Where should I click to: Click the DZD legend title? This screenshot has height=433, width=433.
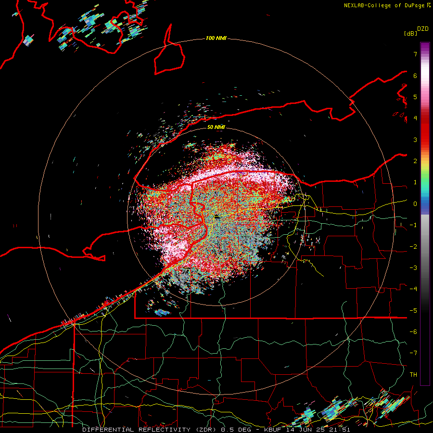click(x=422, y=29)
